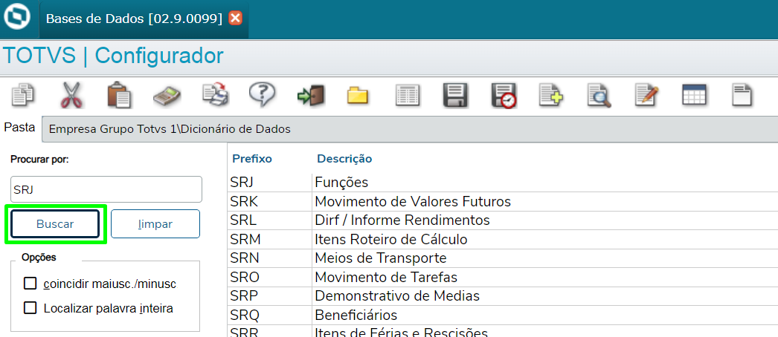
Task: Click the clipboard paste icon
Action: (x=119, y=95)
